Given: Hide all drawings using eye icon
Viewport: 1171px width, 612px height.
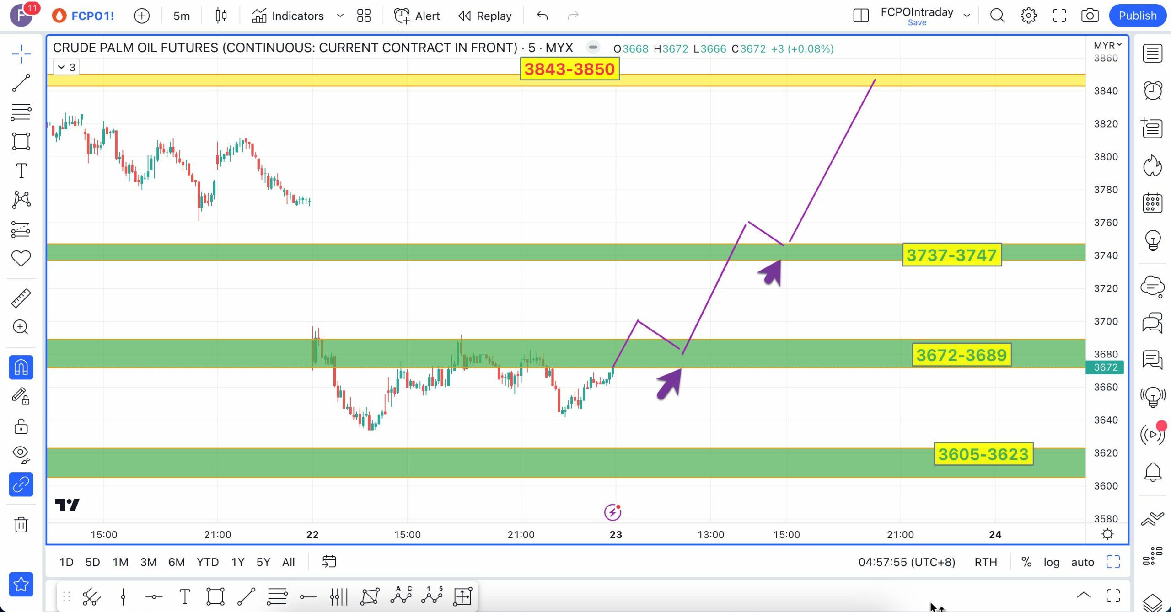Looking at the screenshot, I should click(x=21, y=453).
